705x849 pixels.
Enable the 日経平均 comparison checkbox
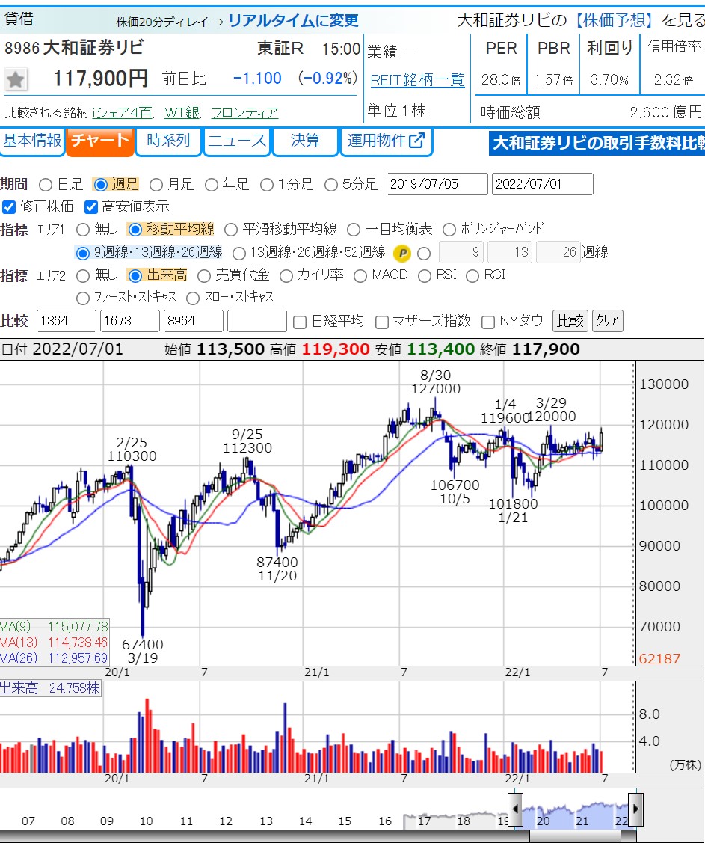tap(300, 322)
